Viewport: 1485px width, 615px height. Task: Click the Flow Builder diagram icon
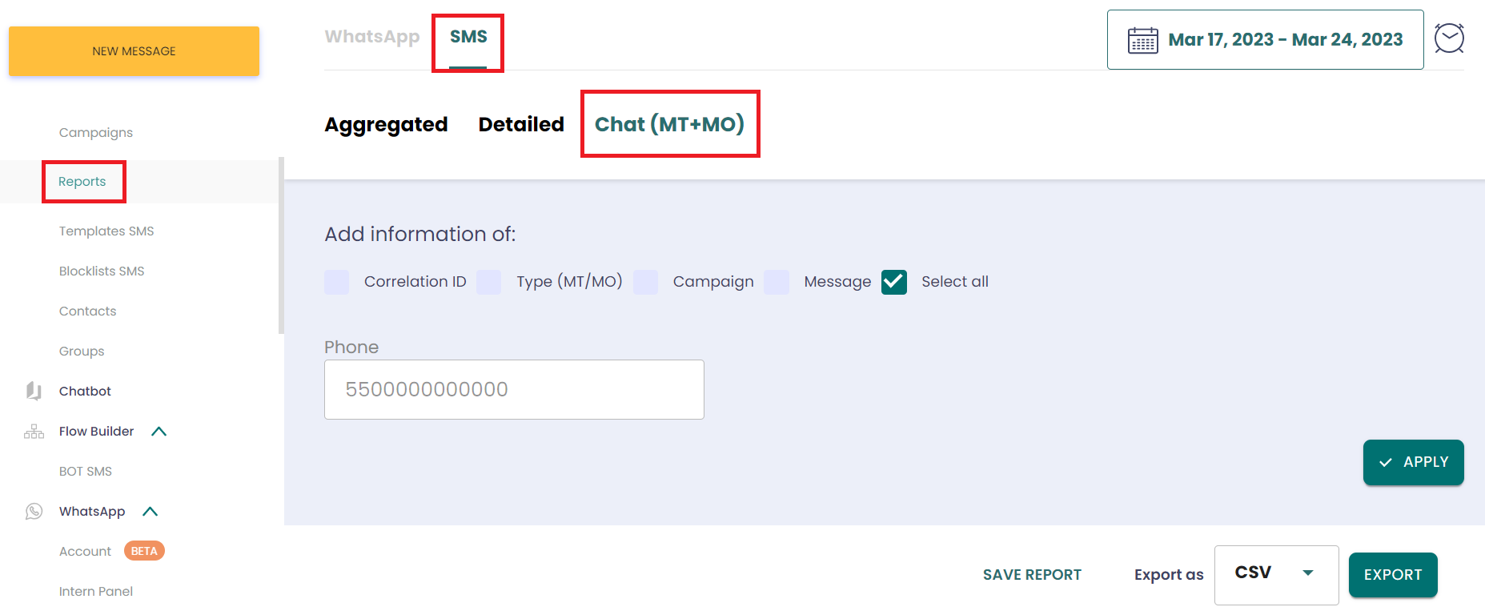point(34,432)
